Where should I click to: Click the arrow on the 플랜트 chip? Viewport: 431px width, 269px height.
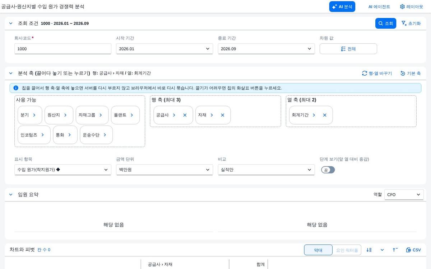(132, 115)
